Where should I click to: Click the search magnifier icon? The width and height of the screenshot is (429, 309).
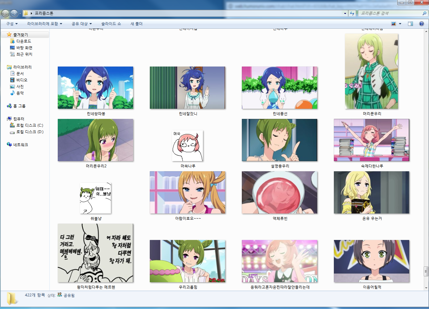[x=424, y=13]
